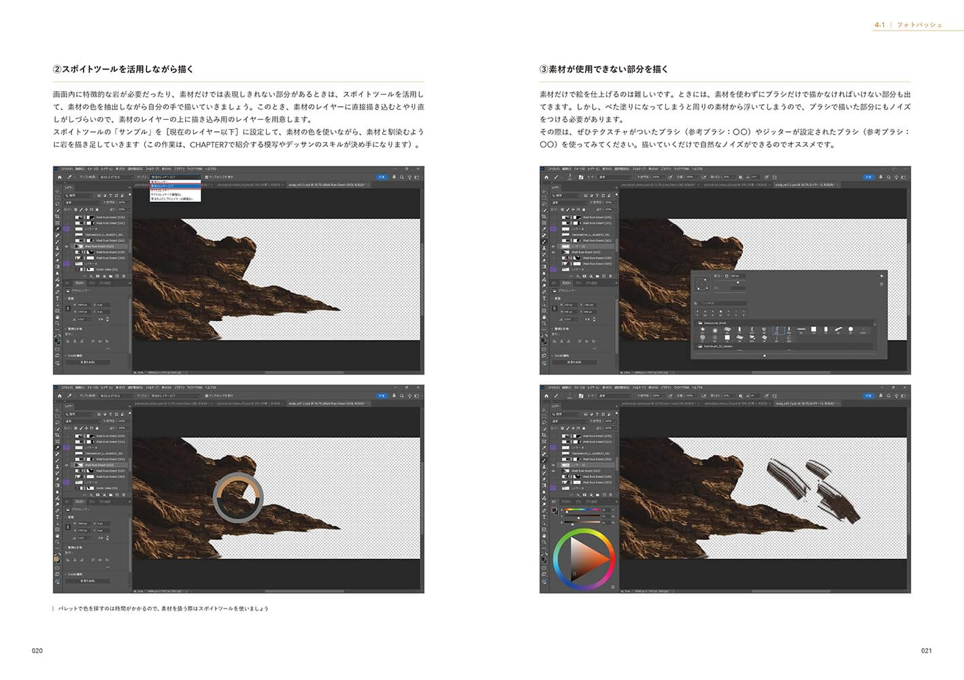This screenshot has width=964, height=680.
Task: Toggle sampling ring checkbox in bottom-left screenshot
Action: coord(207,396)
